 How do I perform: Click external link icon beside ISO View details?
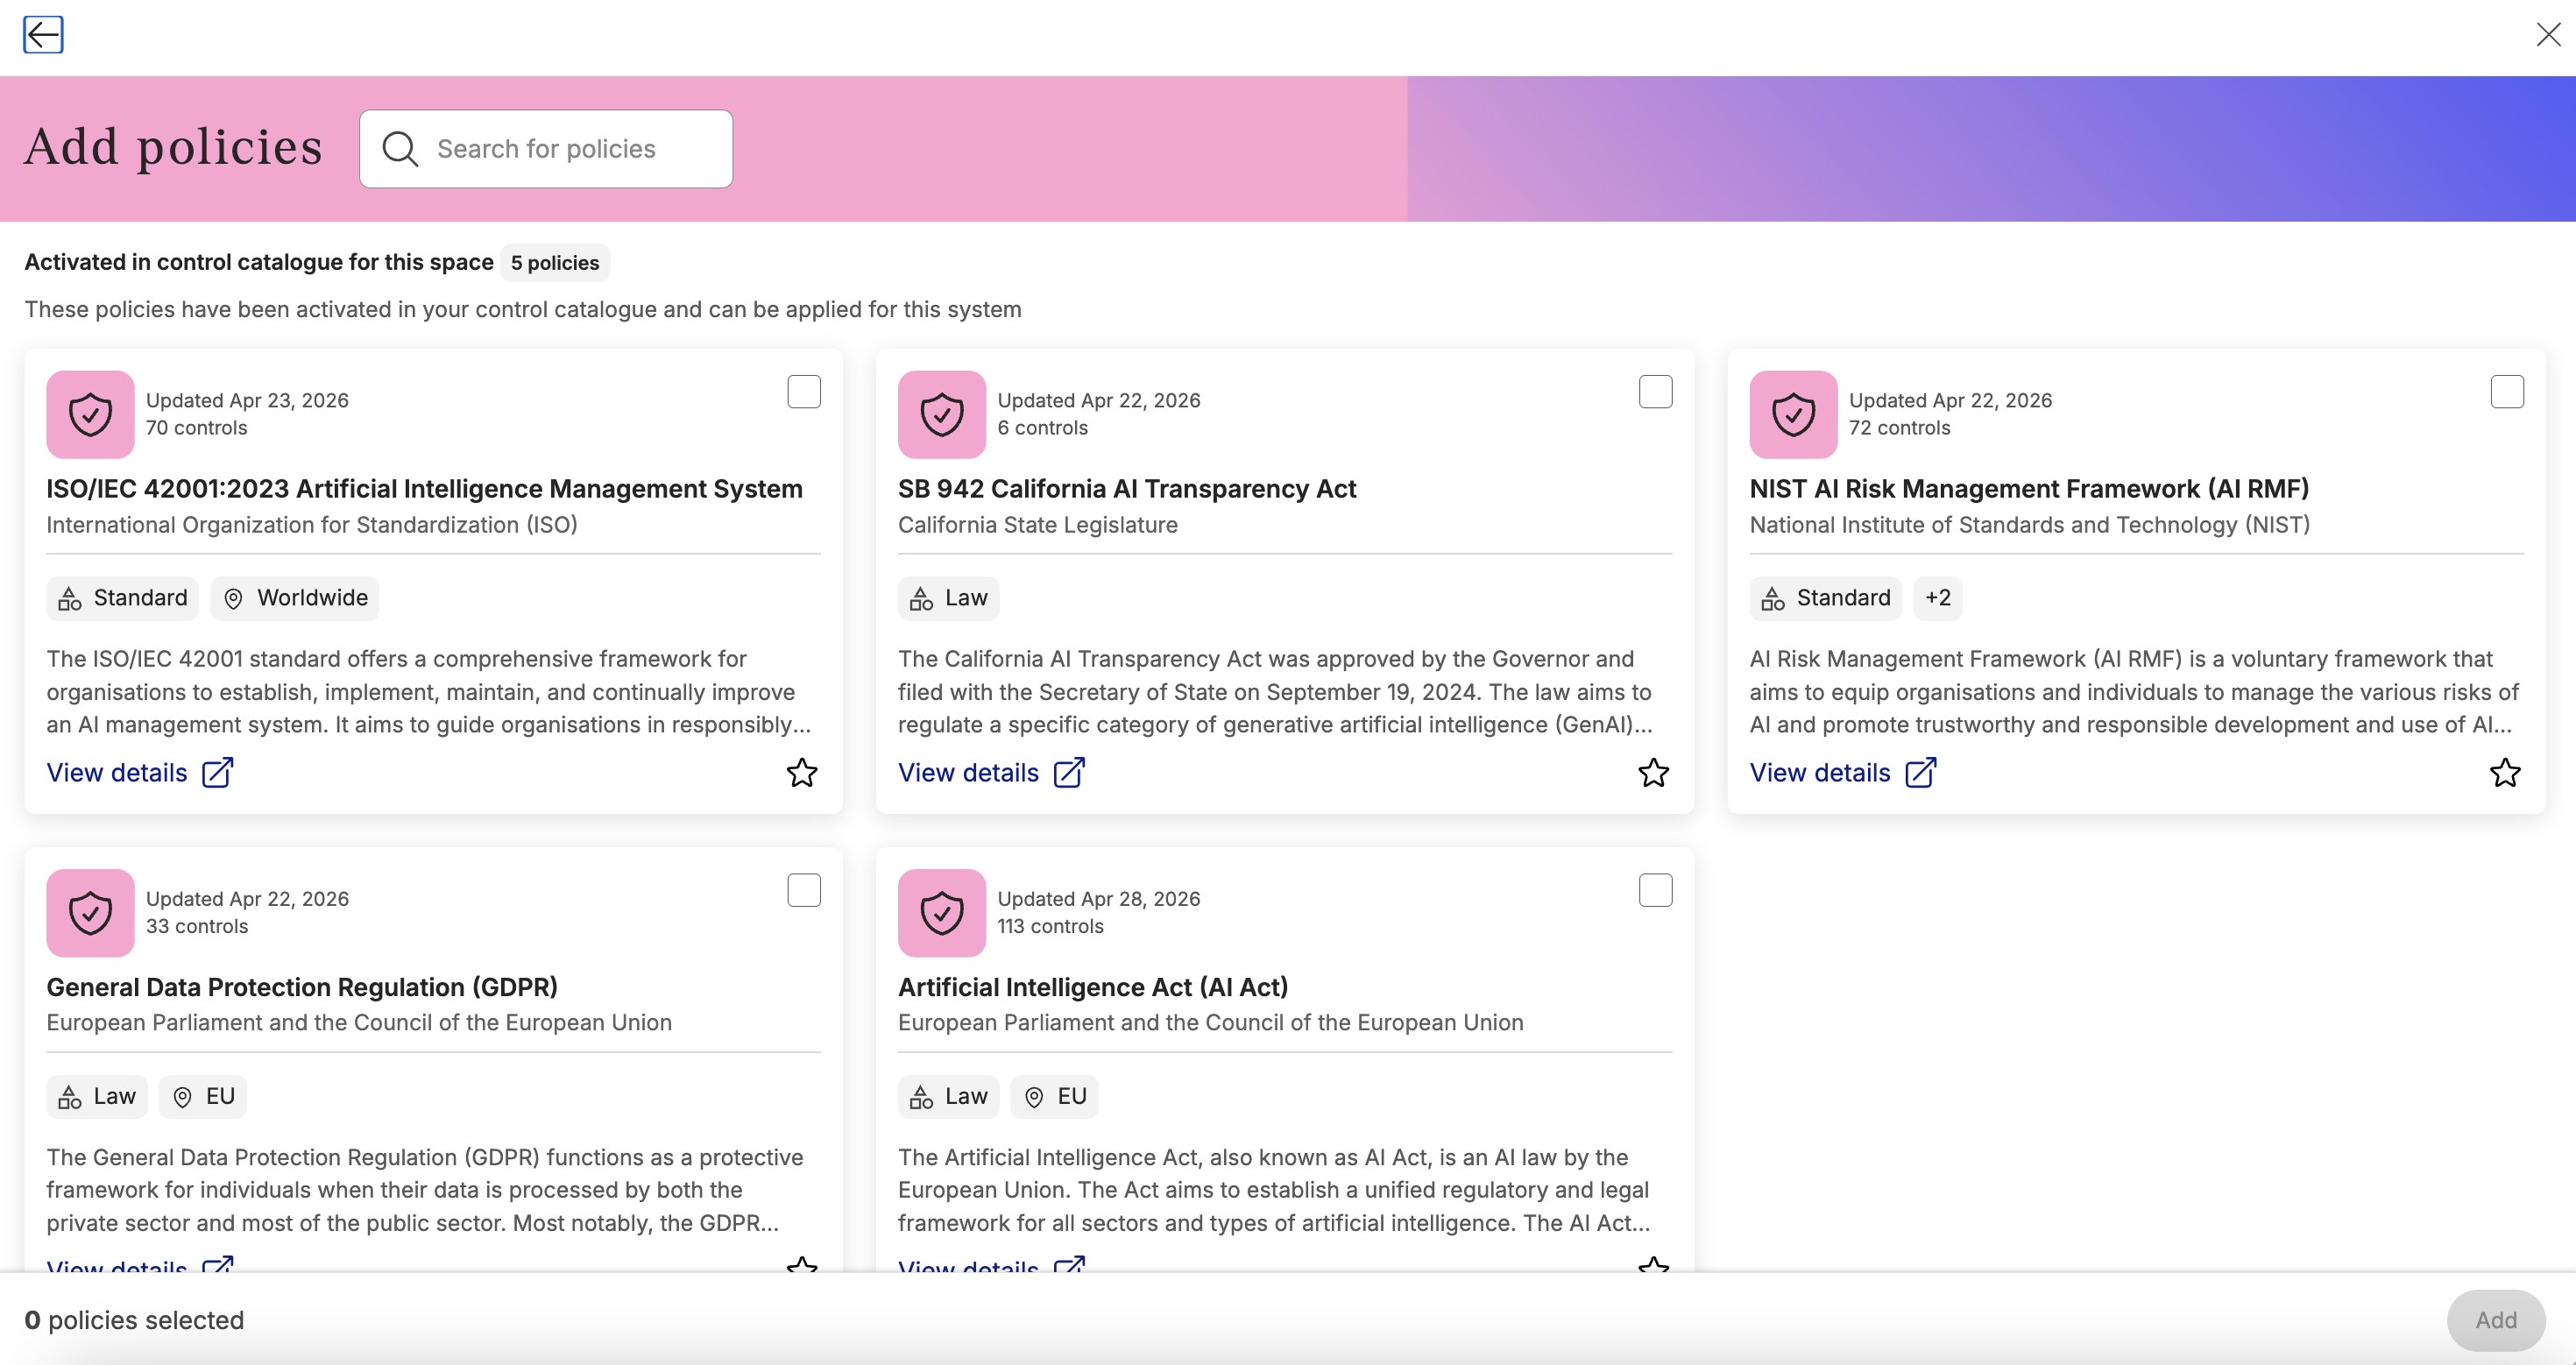[x=217, y=773]
